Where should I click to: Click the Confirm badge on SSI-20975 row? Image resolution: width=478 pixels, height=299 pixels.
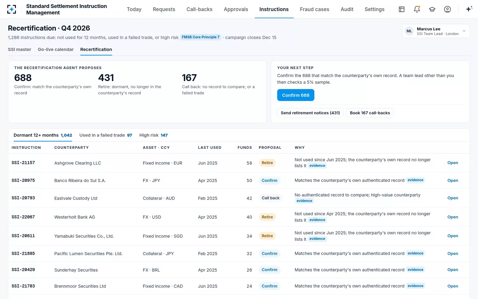[270, 180]
